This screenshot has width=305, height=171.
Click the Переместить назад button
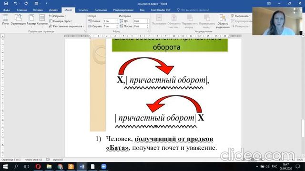[206, 21]
